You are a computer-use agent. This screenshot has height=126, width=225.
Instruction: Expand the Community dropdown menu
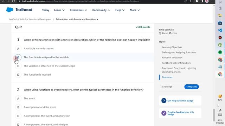pyautogui.click(x=101, y=10)
